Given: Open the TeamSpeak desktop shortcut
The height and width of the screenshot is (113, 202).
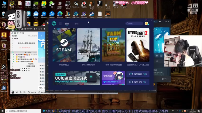Looking at the screenshot, I should pyautogui.click(x=4, y=89).
